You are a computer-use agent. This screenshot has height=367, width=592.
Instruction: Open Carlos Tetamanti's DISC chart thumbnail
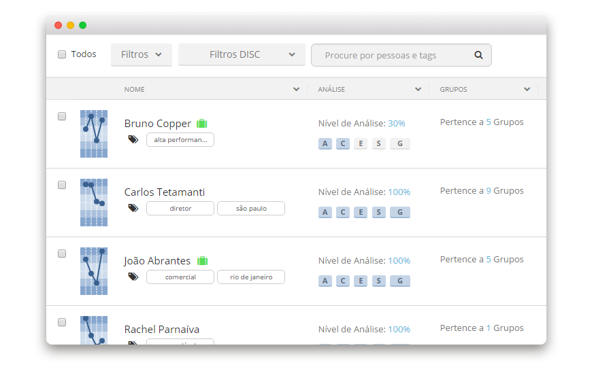click(x=94, y=203)
